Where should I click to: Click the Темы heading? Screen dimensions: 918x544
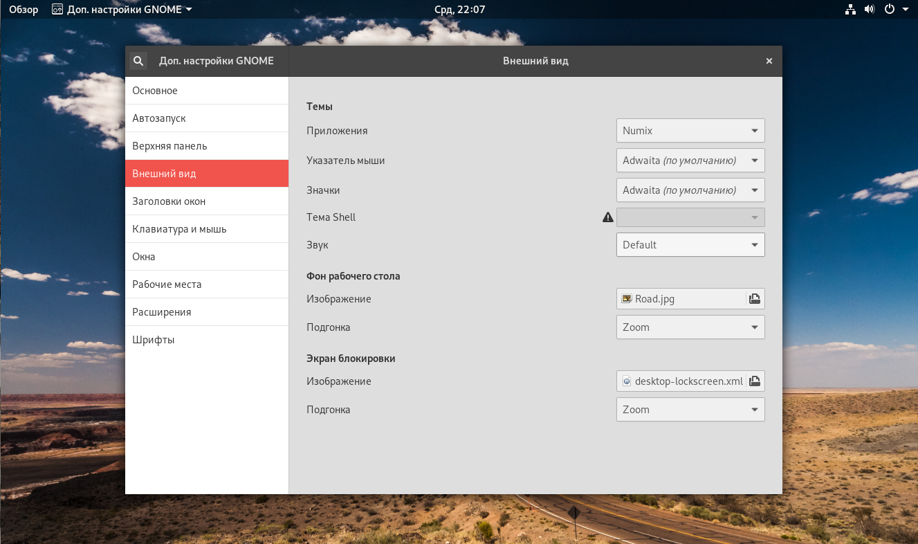pos(320,107)
